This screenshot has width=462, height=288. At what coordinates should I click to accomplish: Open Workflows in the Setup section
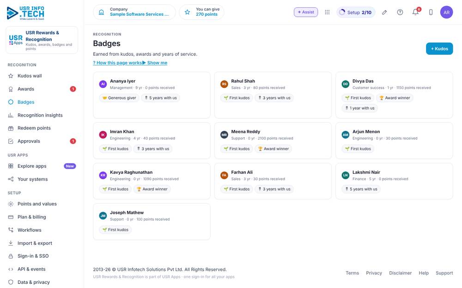pos(42,230)
